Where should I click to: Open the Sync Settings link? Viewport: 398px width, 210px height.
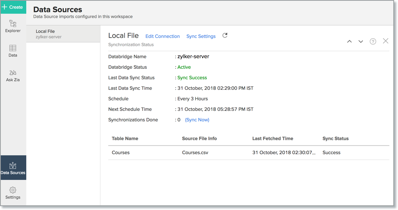click(201, 36)
